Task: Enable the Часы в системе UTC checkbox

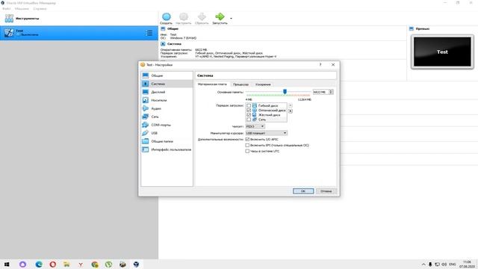Action: (x=247, y=151)
